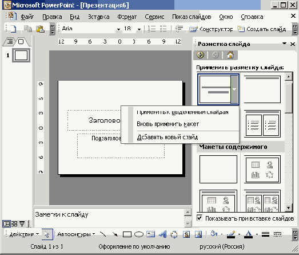
Task: Switch to Slide Sorter view
Action: click(14, 223)
